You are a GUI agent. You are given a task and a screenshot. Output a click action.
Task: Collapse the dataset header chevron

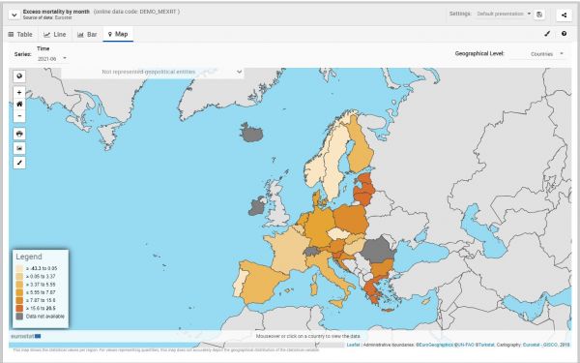[14, 15]
